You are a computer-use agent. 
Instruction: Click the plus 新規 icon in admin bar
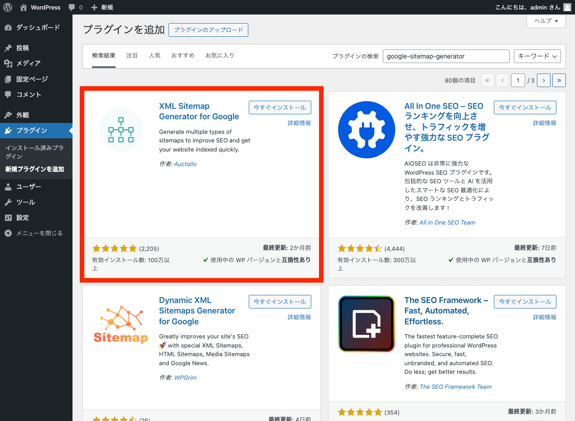(x=94, y=7)
